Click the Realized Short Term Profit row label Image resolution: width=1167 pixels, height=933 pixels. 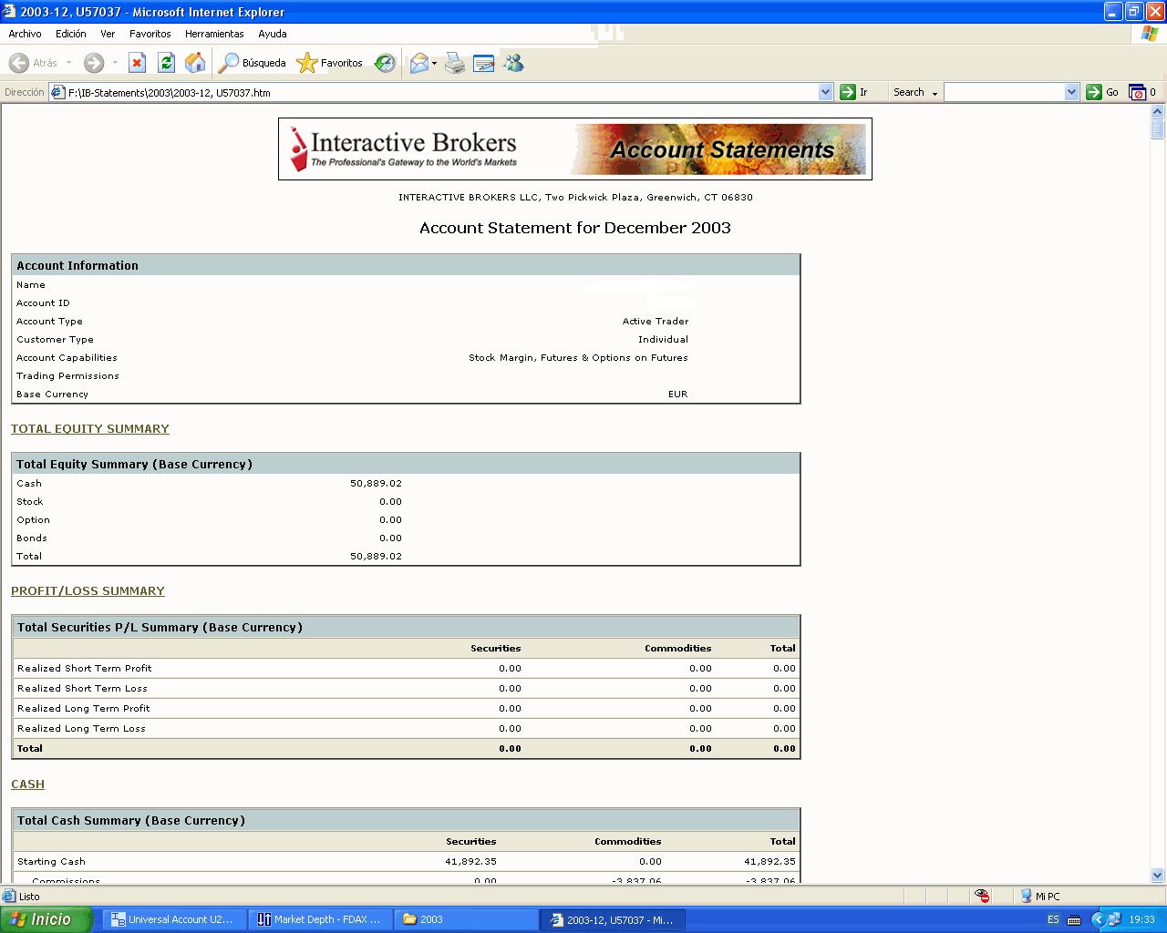85,669
